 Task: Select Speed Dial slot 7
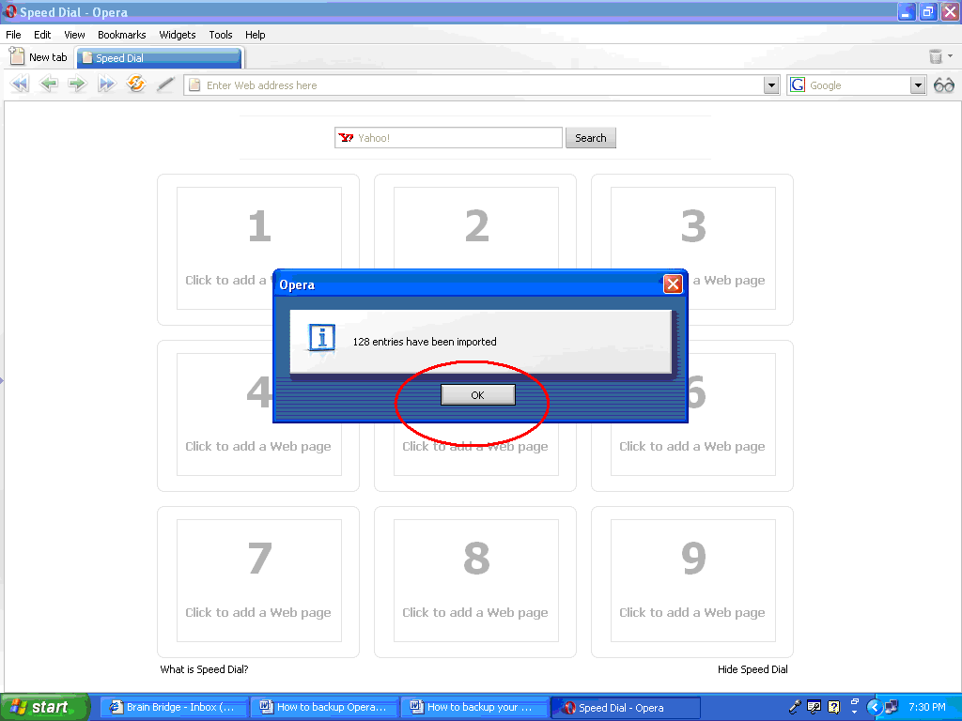[258, 582]
